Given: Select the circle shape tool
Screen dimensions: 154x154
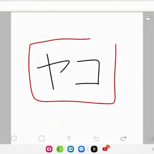Looking at the screenshot, I should 14,138.
